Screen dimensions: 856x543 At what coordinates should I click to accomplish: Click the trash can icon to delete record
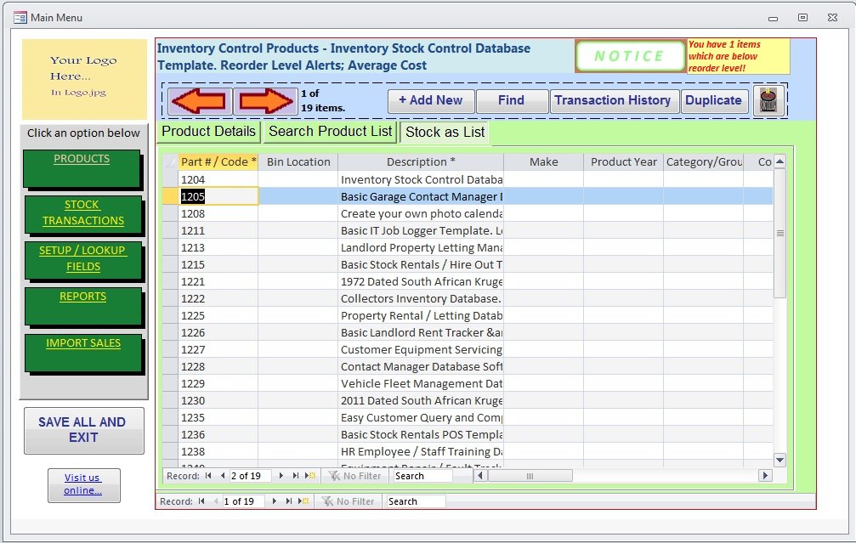pyautogui.click(x=769, y=100)
